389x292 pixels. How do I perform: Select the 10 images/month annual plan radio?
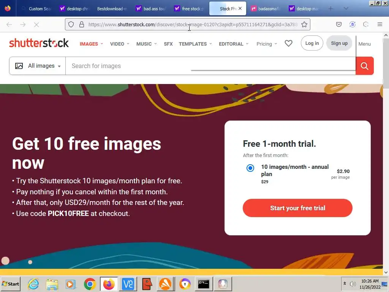250,168
